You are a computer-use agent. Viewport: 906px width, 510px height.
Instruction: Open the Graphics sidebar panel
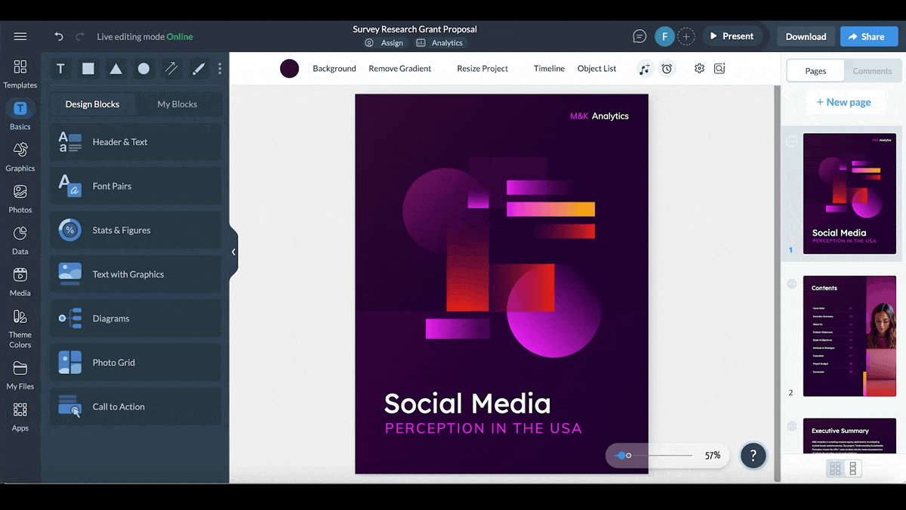(20, 157)
